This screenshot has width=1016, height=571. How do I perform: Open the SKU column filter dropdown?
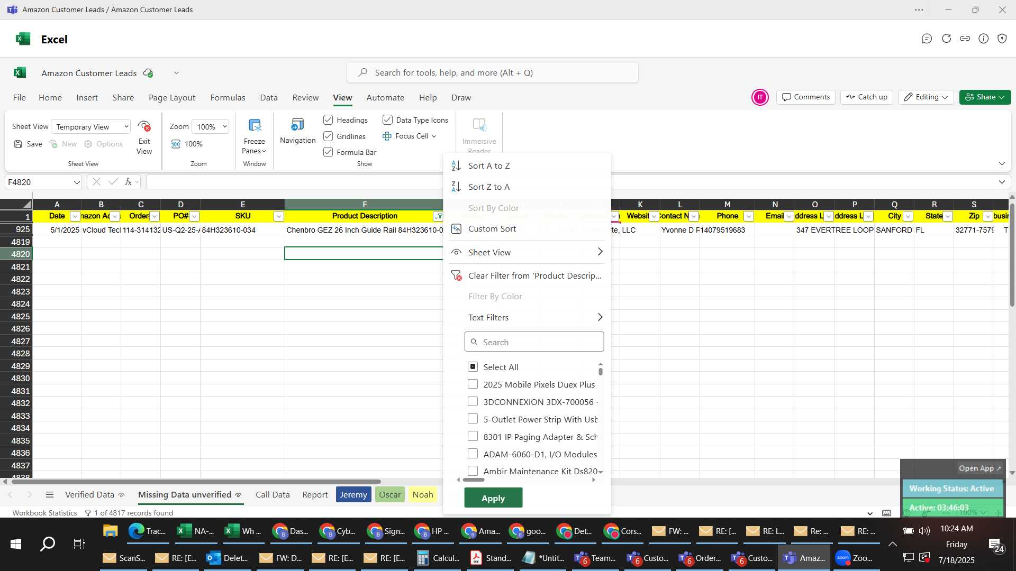coord(278,216)
